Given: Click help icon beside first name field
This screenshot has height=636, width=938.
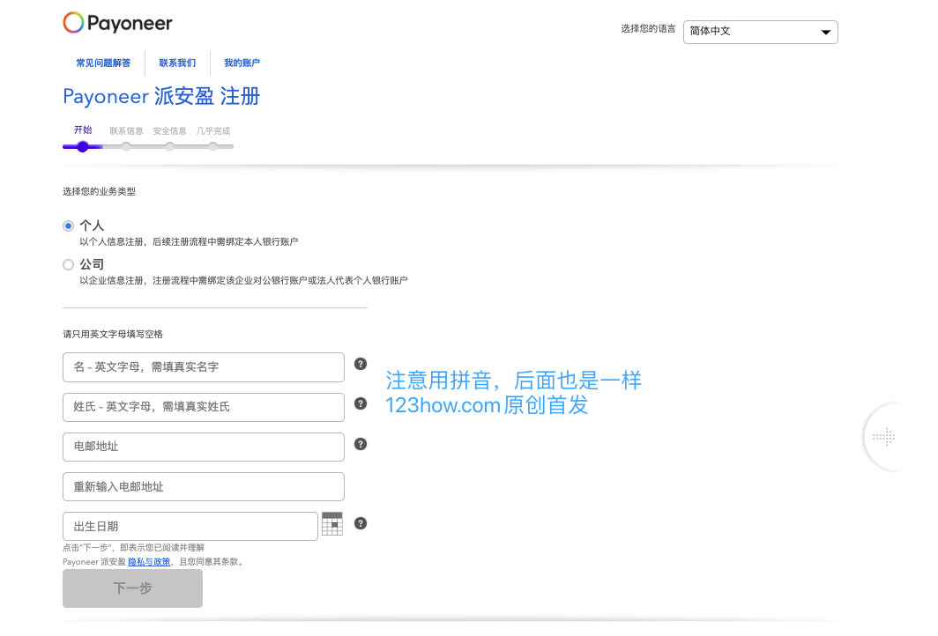Looking at the screenshot, I should (x=361, y=364).
